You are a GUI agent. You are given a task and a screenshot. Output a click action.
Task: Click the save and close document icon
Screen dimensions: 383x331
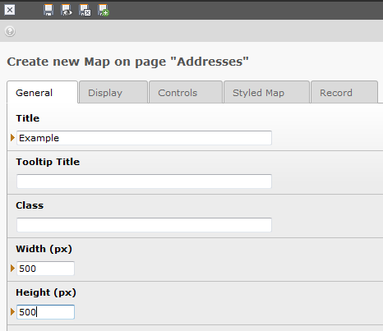pos(85,10)
